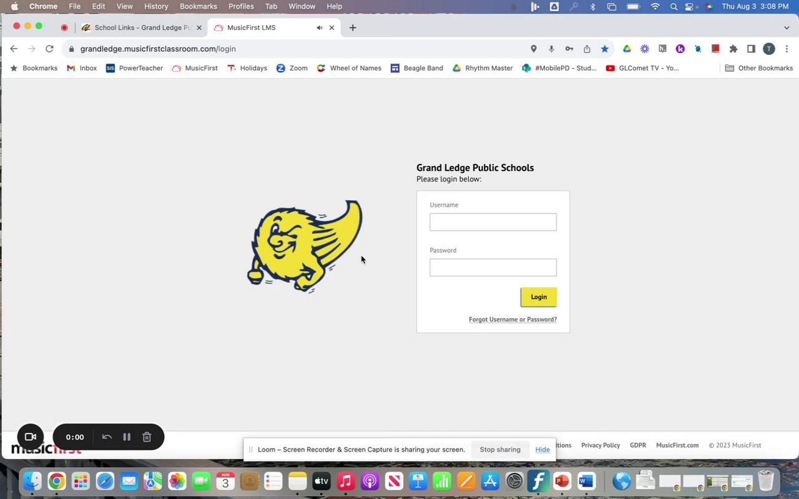799x499 pixels.
Task: Open PowerPoint in the dock
Action: point(562,481)
